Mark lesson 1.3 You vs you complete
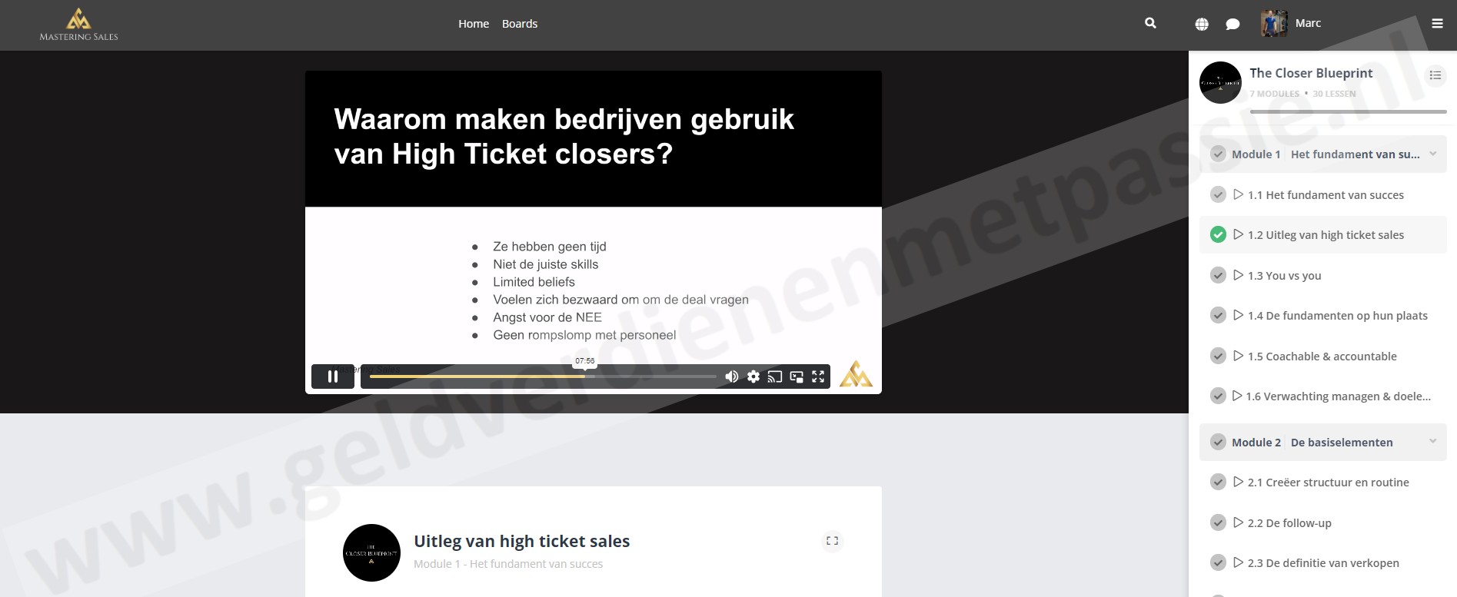 1218,275
